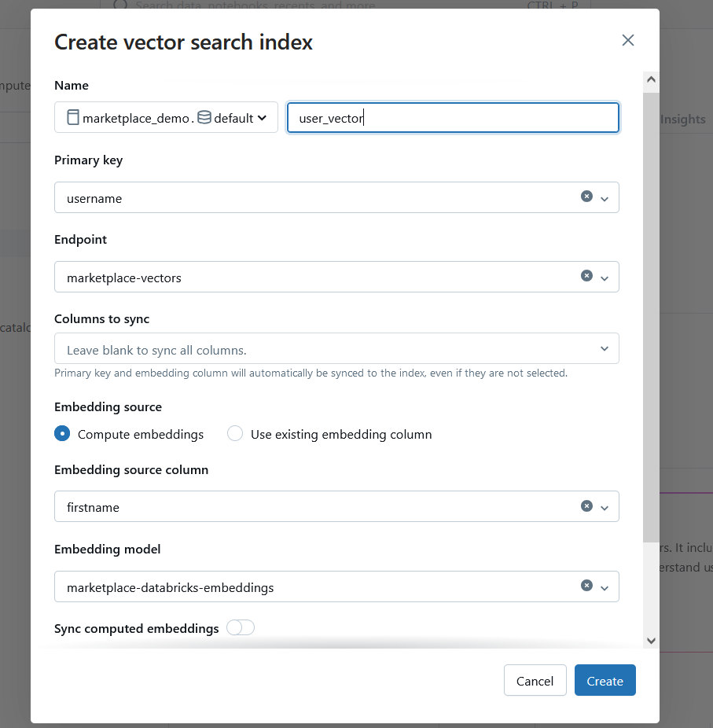Select the Compute embeddings radio option

click(x=62, y=434)
